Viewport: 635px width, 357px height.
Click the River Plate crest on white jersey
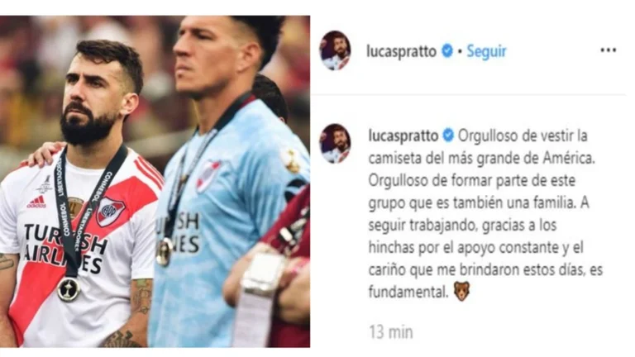click(110, 212)
